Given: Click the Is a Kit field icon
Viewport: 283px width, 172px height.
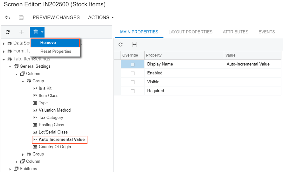Looking at the screenshot, I should pyautogui.click(x=35, y=88).
